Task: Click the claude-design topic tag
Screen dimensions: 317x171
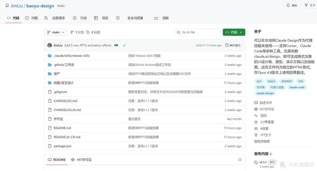Action: click(265, 93)
